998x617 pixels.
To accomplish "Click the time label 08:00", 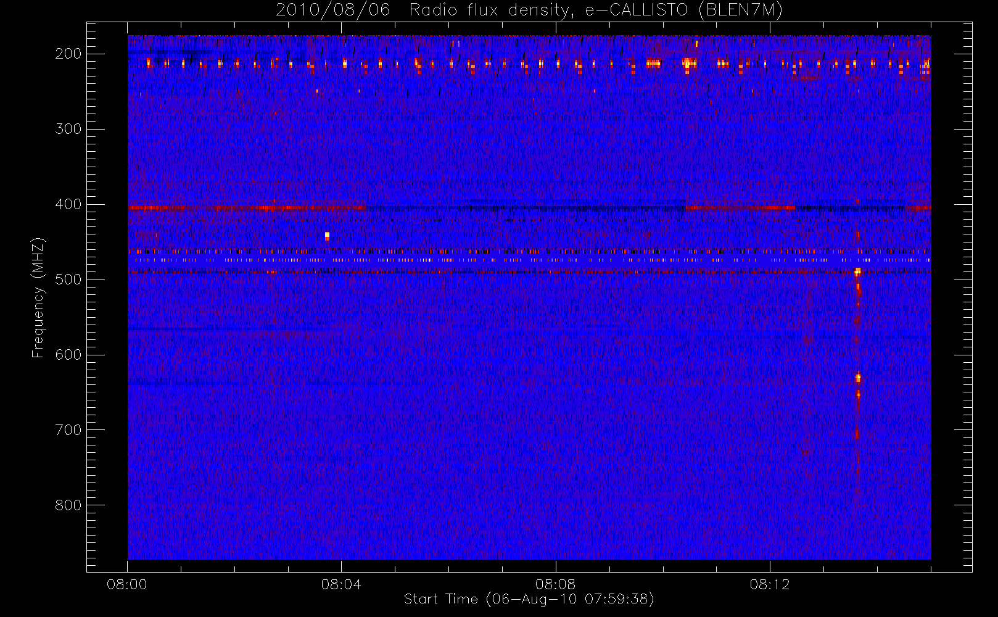I will coord(127,584).
